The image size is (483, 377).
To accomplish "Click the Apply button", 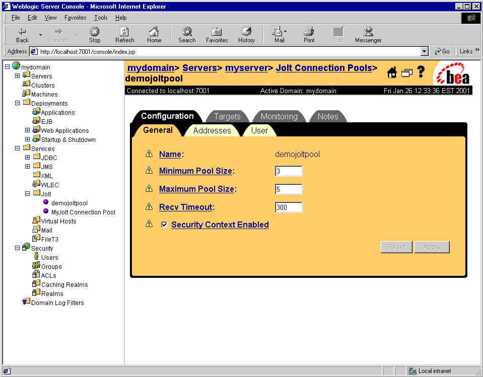I will pos(432,247).
